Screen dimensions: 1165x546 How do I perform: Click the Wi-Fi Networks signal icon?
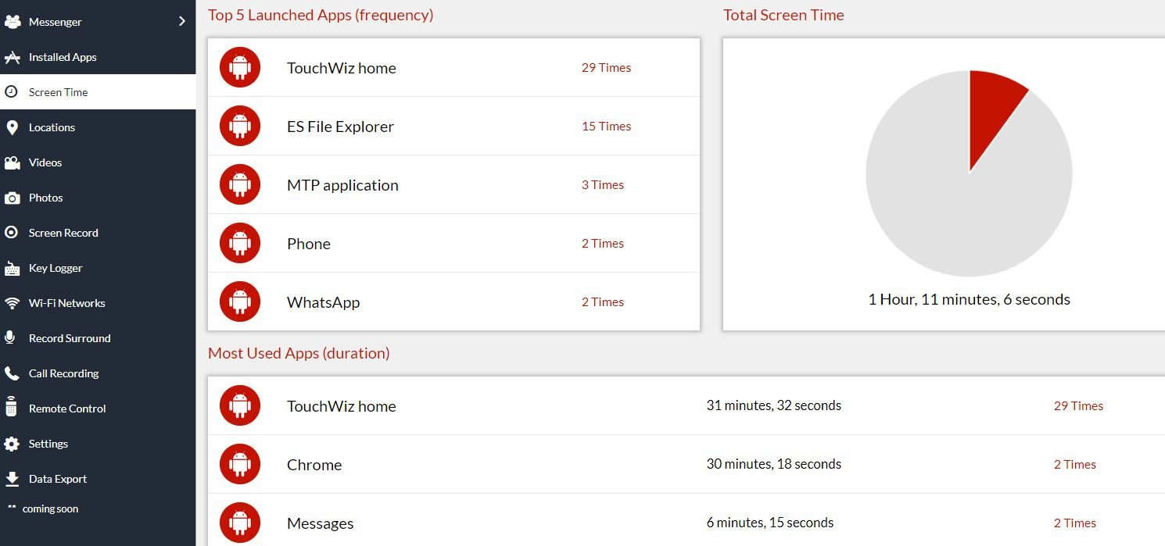pyautogui.click(x=12, y=303)
